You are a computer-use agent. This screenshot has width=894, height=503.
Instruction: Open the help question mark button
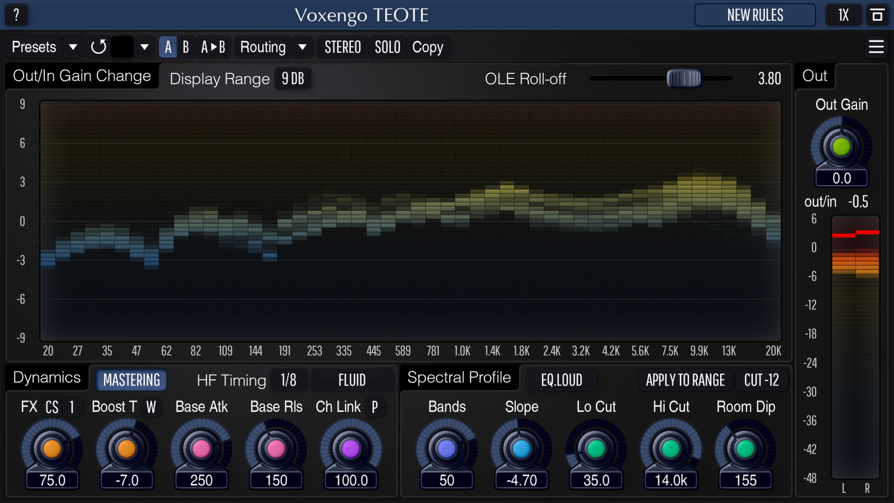[16, 15]
